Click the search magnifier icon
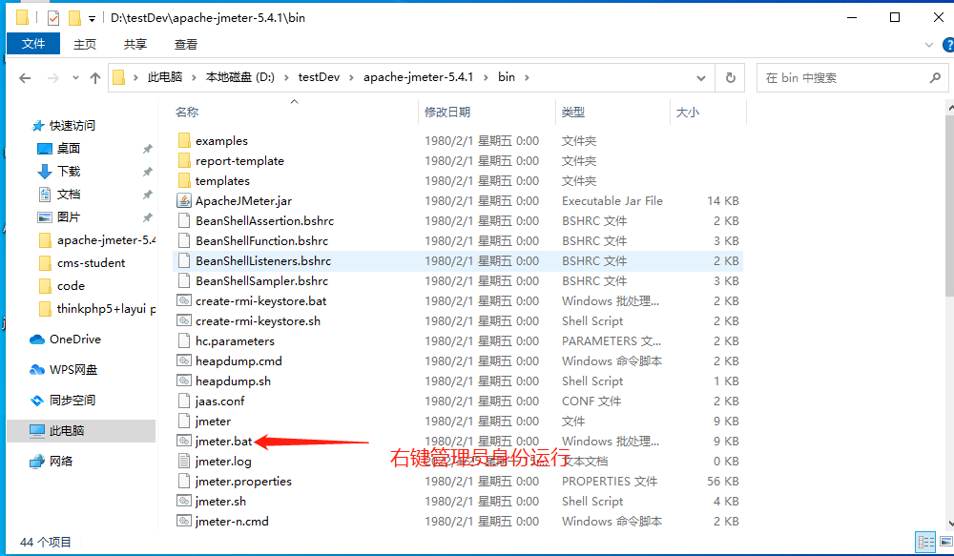 (x=935, y=78)
